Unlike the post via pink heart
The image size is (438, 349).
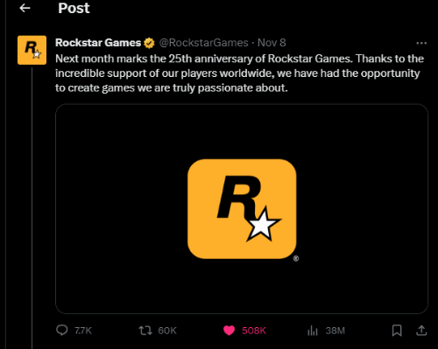coord(229,331)
